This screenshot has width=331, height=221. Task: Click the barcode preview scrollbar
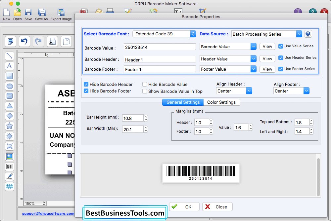[x=318, y=177]
